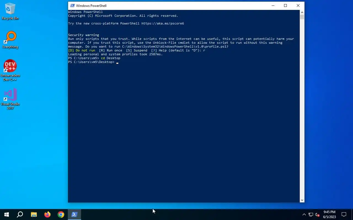353x220 pixels.
Task: Click the 'Loading personal and system profiles' line
Action: pos(115,54)
